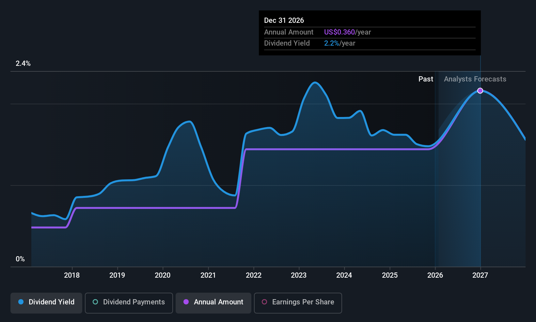Click the 2027 year axis label
536x322 pixels.
[x=480, y=275]
